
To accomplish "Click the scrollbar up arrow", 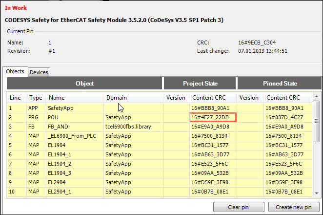I will (316, 96).
